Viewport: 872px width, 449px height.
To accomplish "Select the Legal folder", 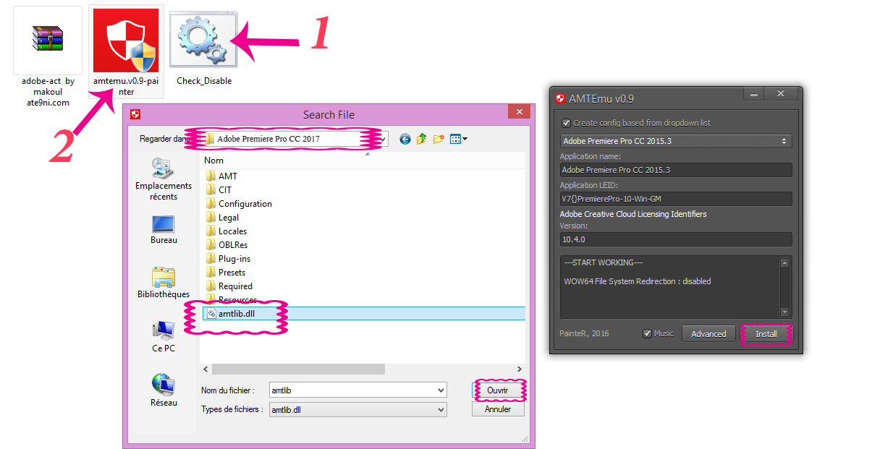I will point(222,217).
